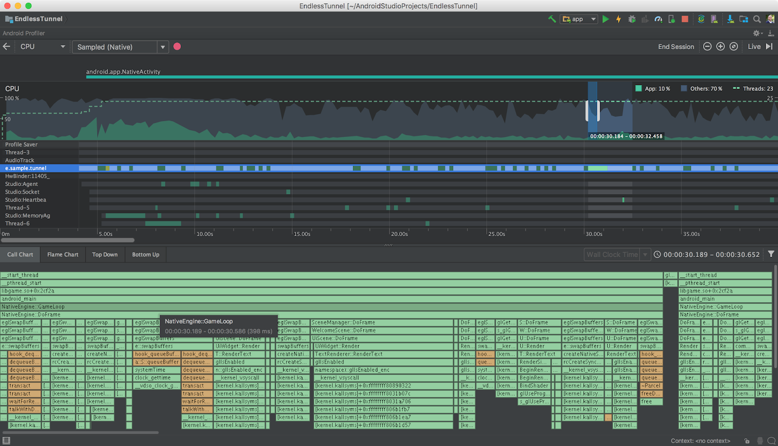Zoom out the timeline with minus icon
778x446 pixels.
pos(707,47)
